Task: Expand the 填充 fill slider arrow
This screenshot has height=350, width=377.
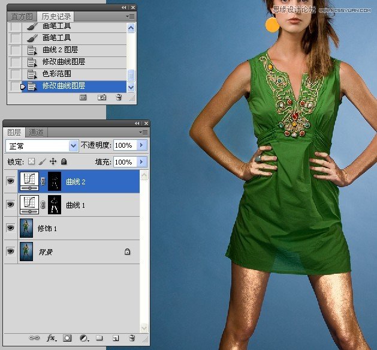Action: point(141,161)
